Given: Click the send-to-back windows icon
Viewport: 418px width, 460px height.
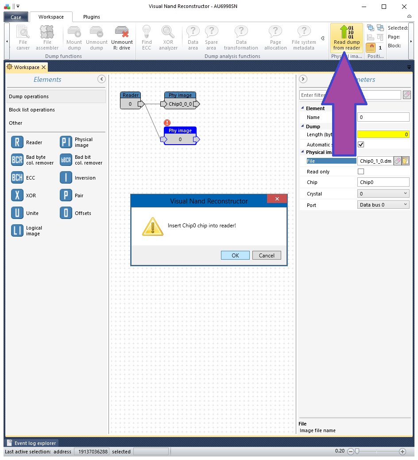Looking at the screenshot, I should tap(380, 28).
